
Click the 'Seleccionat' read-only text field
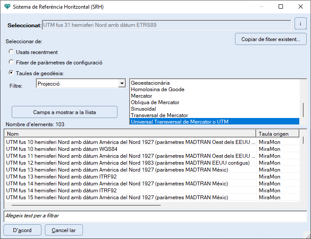[167, 25]
